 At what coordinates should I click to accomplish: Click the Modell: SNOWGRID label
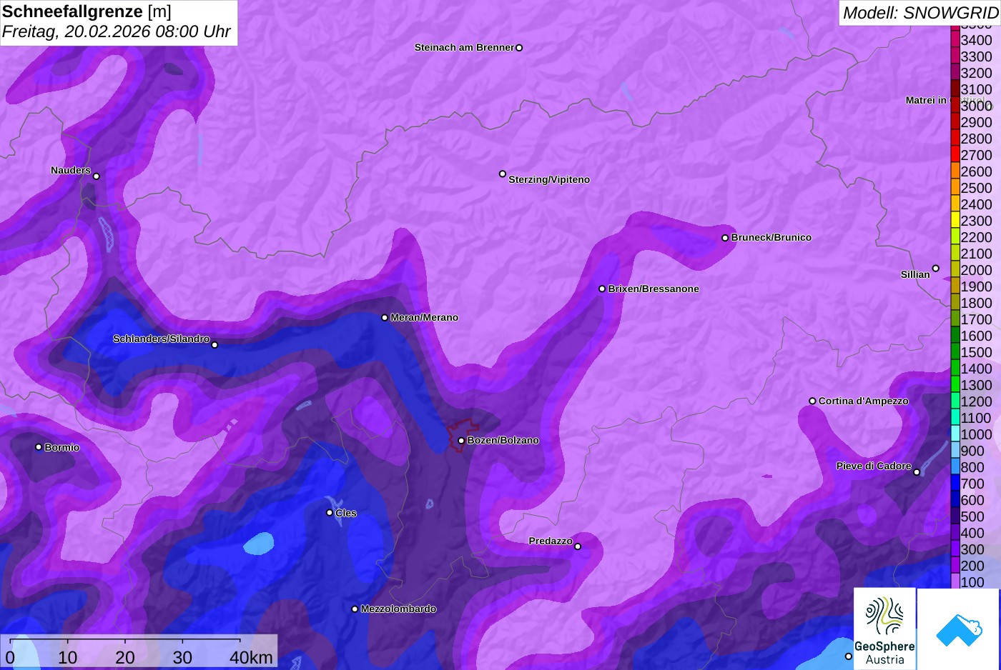pos(920,13)
